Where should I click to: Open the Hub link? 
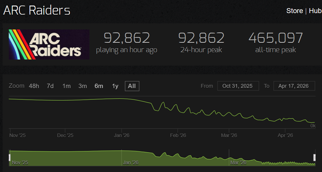pos(316,11)
